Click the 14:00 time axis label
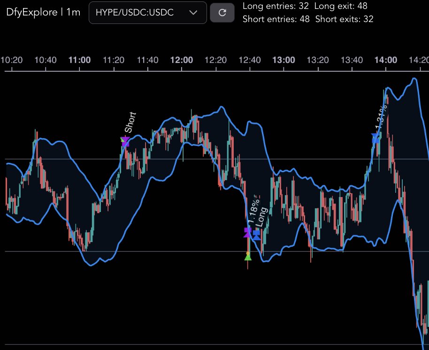This screenshot has height=350, width=429. coord(386,60)
